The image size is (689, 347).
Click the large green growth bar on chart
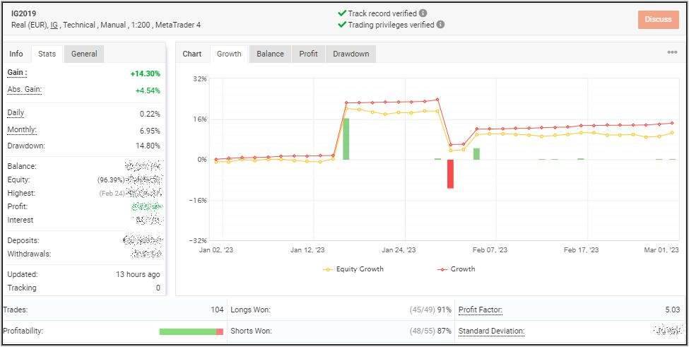(x=346, y=139)
